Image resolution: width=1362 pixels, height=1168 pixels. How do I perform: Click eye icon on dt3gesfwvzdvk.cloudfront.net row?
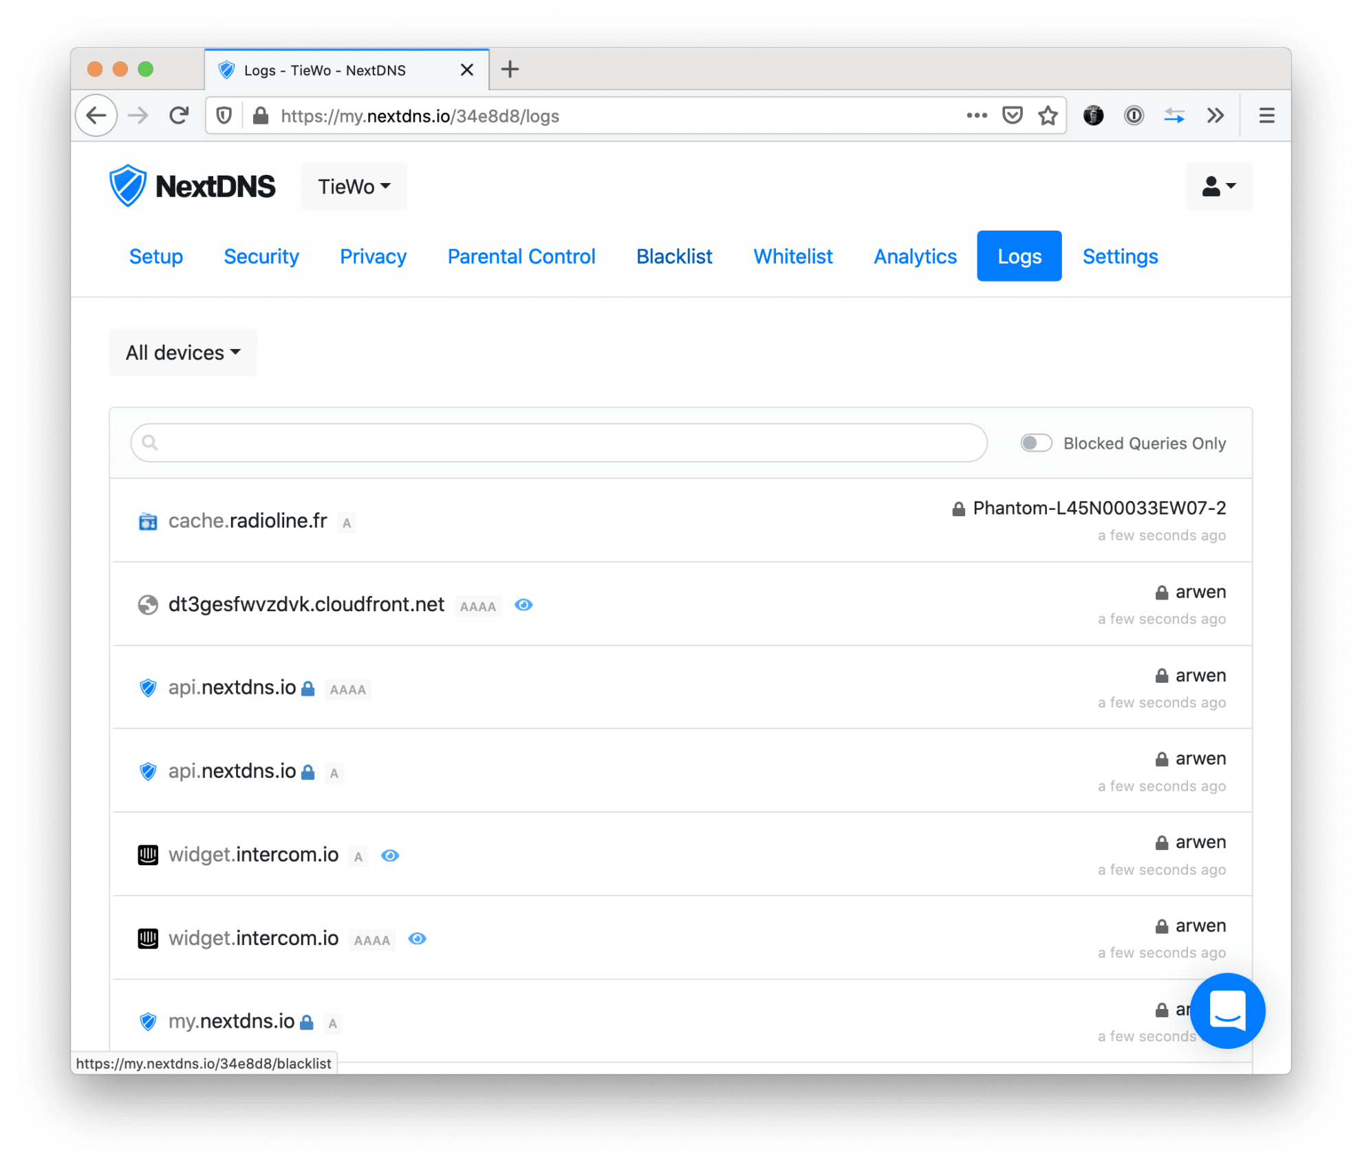pyautogui.click(x=523, y=605)
